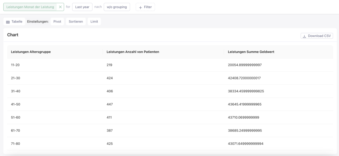339x156 pixels.
Task: Click patient count 425
Action: 110,144
